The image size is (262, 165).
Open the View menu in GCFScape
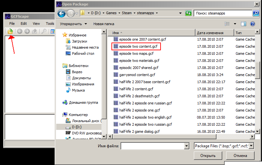36,24
